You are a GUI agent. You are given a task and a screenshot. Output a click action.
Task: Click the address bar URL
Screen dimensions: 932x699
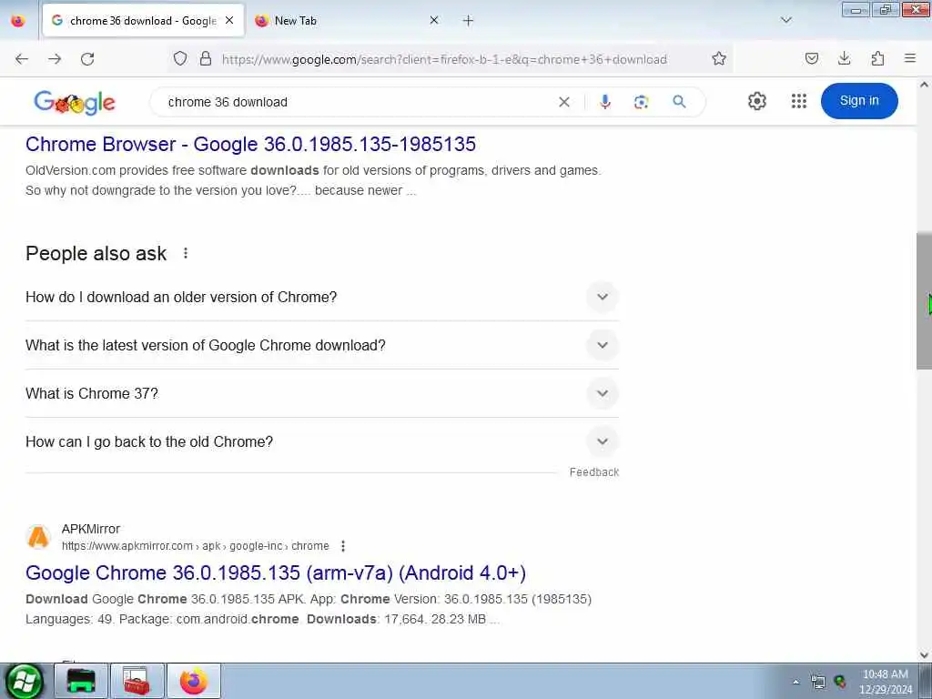(x=444, y=59)
